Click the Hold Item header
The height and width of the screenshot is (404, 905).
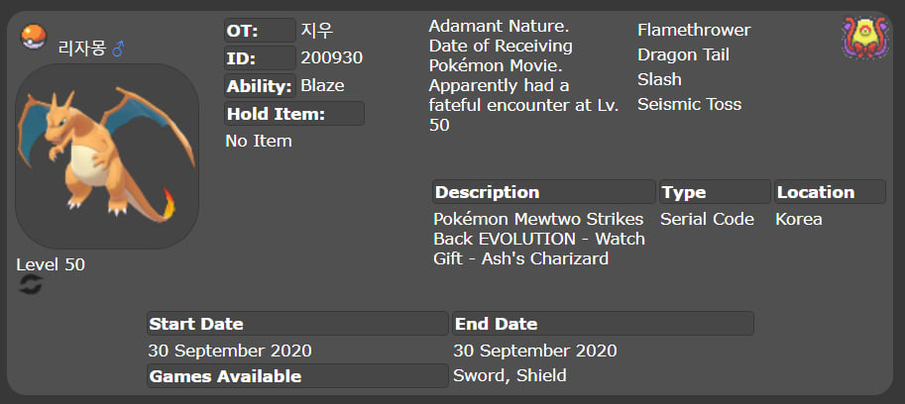pos(294,114)
